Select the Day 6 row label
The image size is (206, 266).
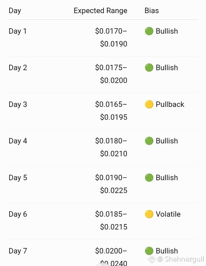coord(18,214)
